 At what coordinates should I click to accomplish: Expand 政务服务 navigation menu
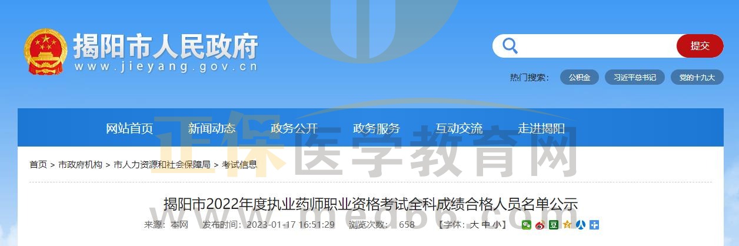377,128
